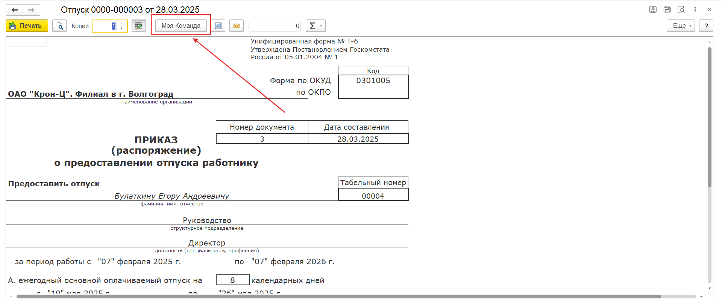
Task: Click the vertical scrollbar on the right
Action: click(710, 116)
